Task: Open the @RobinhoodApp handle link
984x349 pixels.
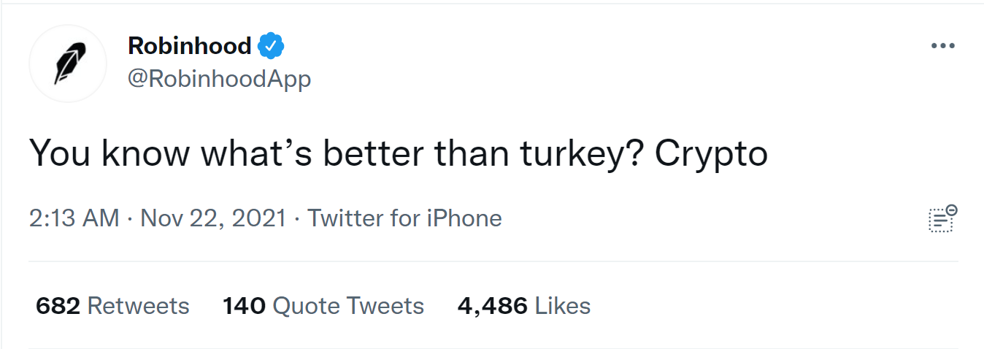Action: pos(219,79)
